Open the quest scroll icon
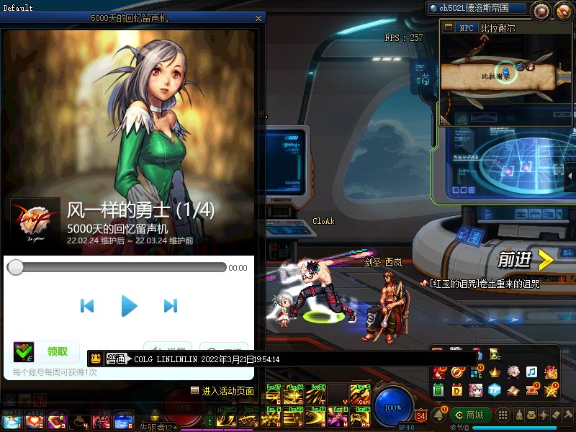Screen dimensions: 576x432 tap(555, 415)
